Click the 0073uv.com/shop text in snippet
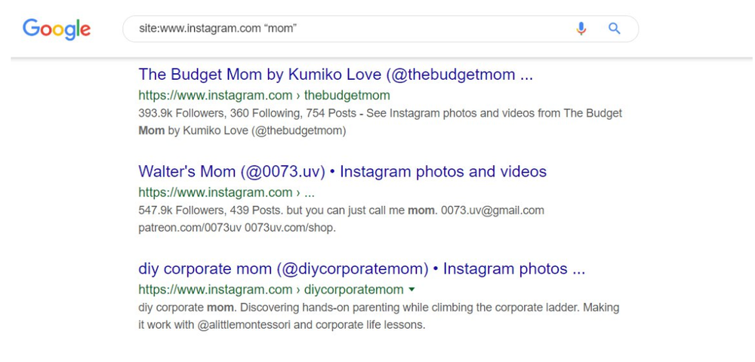Viewport: 755px width, 362px height. [x=290, y=228]
